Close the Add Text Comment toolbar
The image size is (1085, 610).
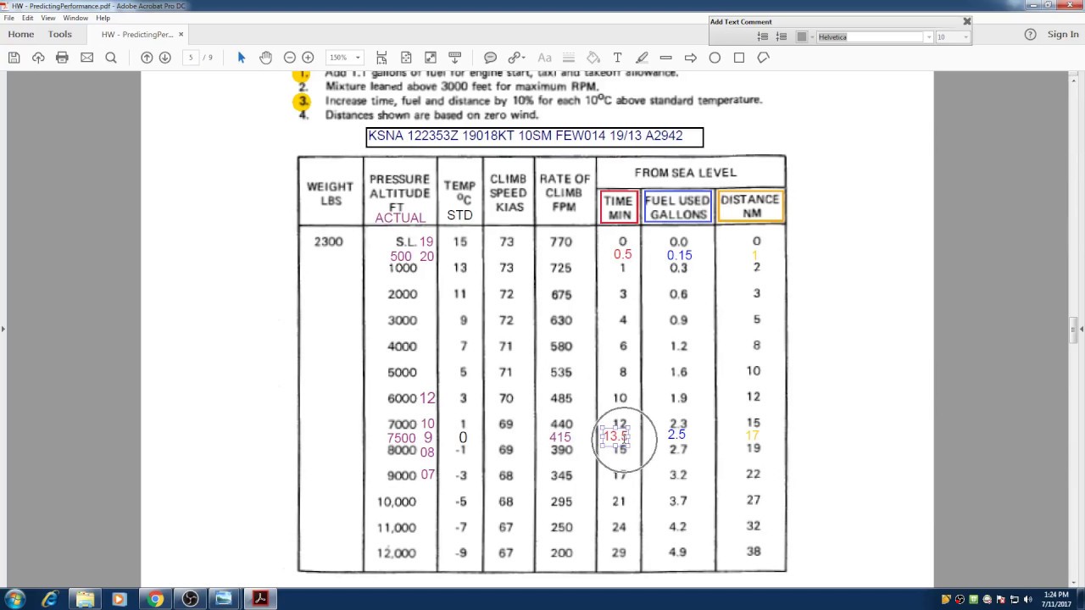[966, 21]
